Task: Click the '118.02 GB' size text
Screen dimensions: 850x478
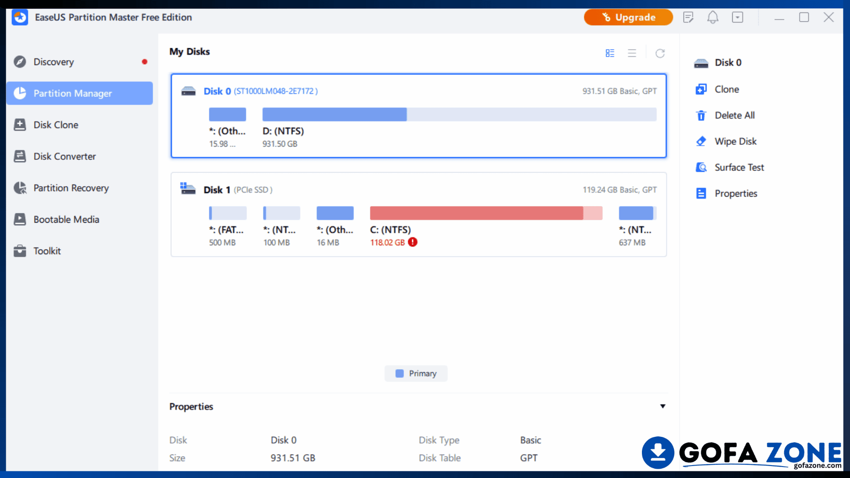Action: 387,243
